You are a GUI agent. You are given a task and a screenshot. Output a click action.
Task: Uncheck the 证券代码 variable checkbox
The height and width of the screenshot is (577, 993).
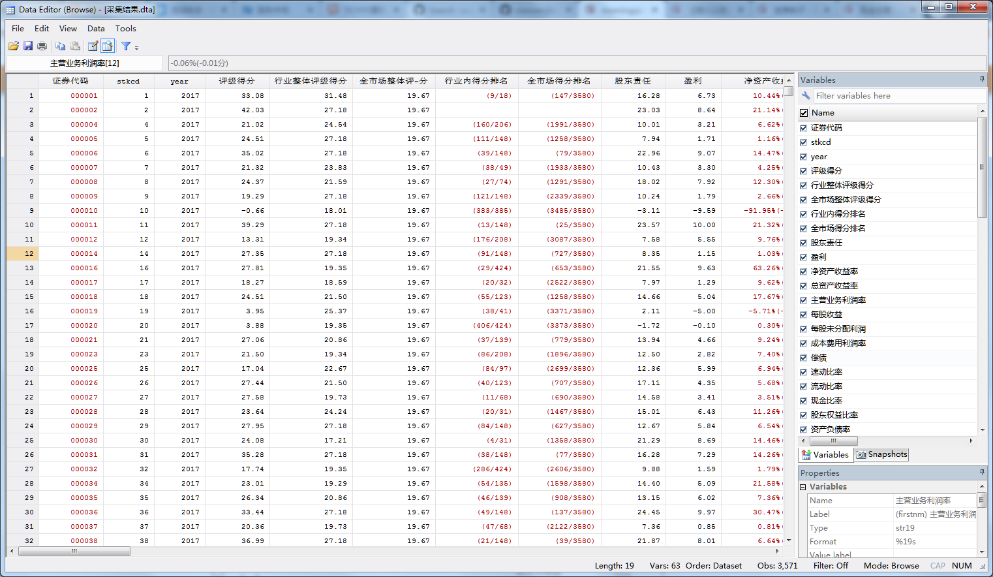point(804,128)
